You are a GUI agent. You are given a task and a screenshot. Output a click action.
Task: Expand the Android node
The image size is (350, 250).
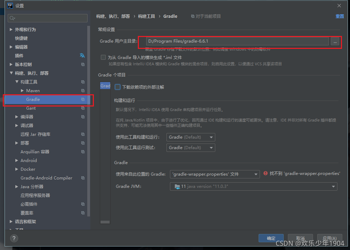(16, 160)
